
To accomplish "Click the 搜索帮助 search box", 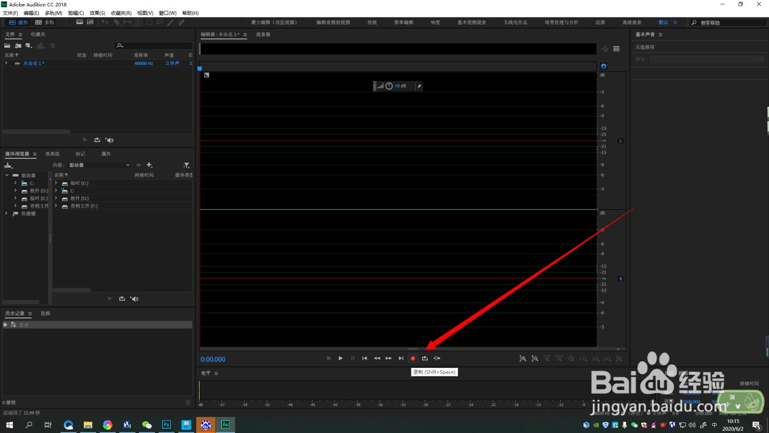I will coord(728,23).
